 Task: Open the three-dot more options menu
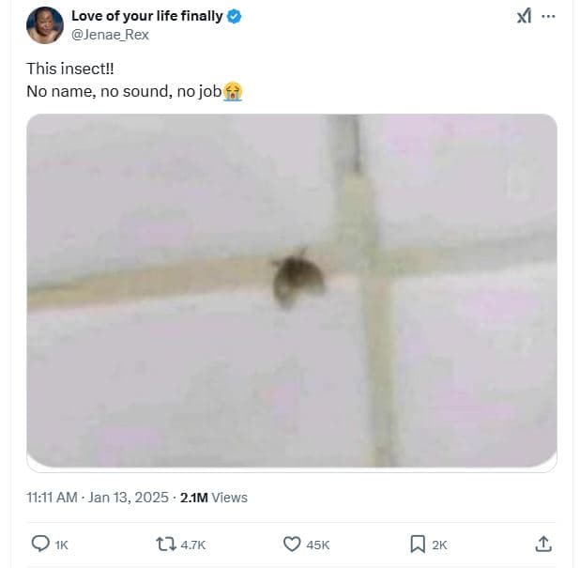click(549, 17)
